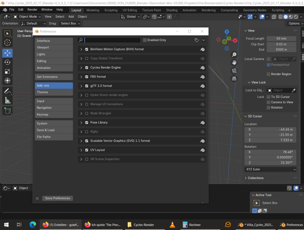The height and width of the screenshot is (230, 304).
Task: Open the File Paths preferences section
Action: 54,137
